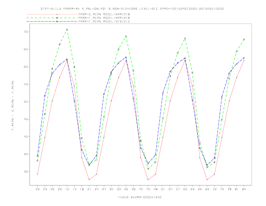Click blue GFS triangle marker at hour 27
Screen dimensions: 266x206
[x=104, y=94]
